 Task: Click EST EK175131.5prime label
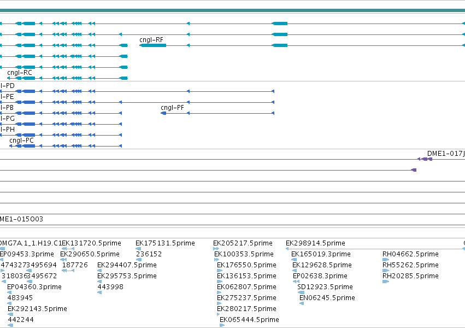pos(165,243)
